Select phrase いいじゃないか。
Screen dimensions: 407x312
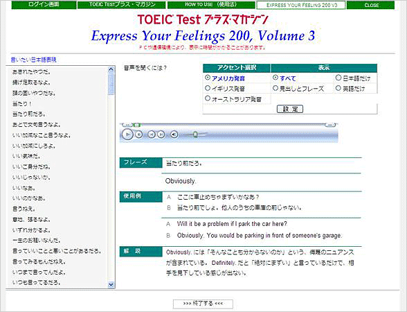point(31,177)
